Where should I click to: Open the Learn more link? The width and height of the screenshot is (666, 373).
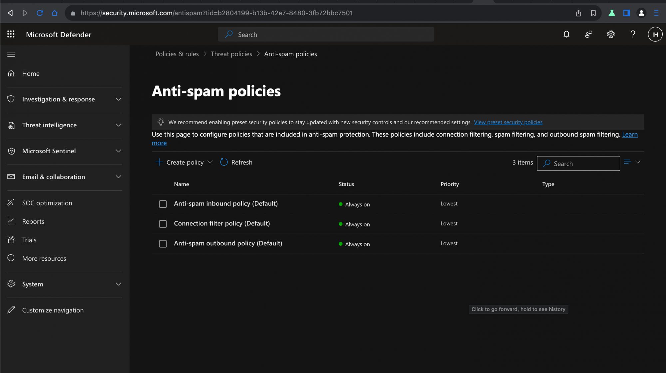point(630,135)
